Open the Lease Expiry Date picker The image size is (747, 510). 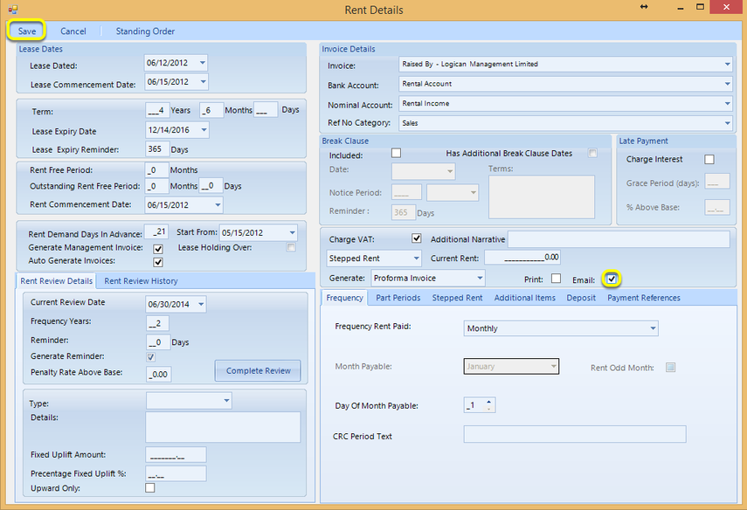(204, 130)
